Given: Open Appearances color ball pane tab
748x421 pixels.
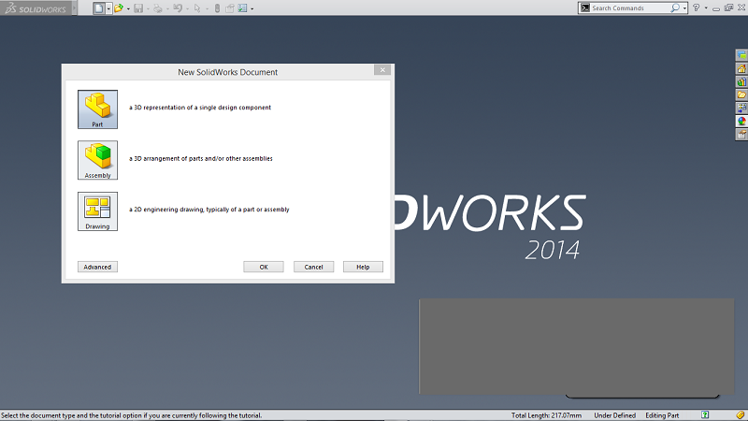Looking at the screenshot, I should pos(741,122).
